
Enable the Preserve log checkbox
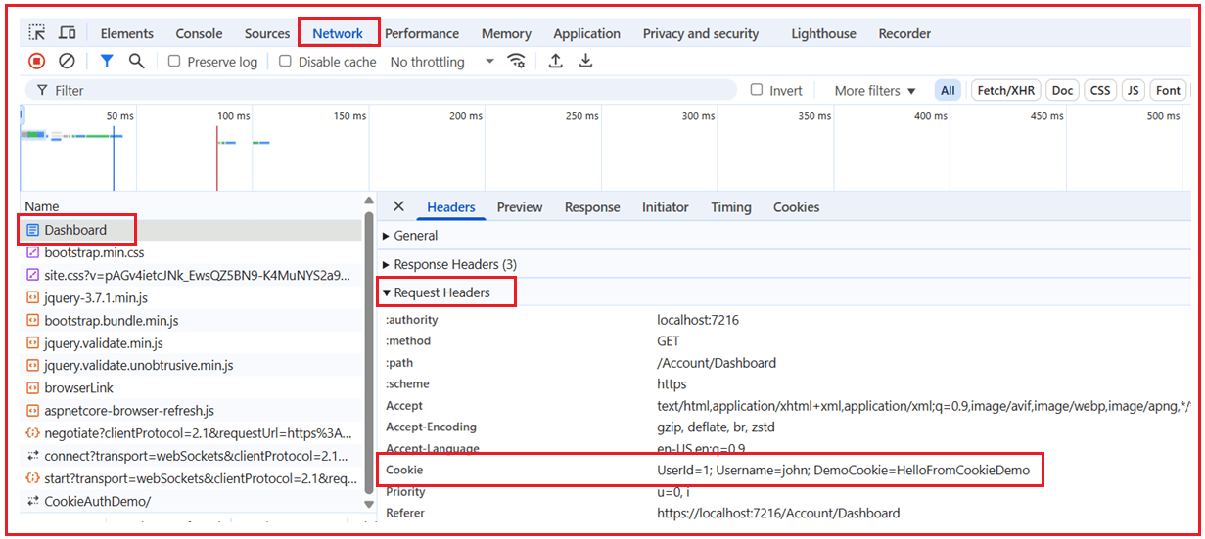coord(174,61)
